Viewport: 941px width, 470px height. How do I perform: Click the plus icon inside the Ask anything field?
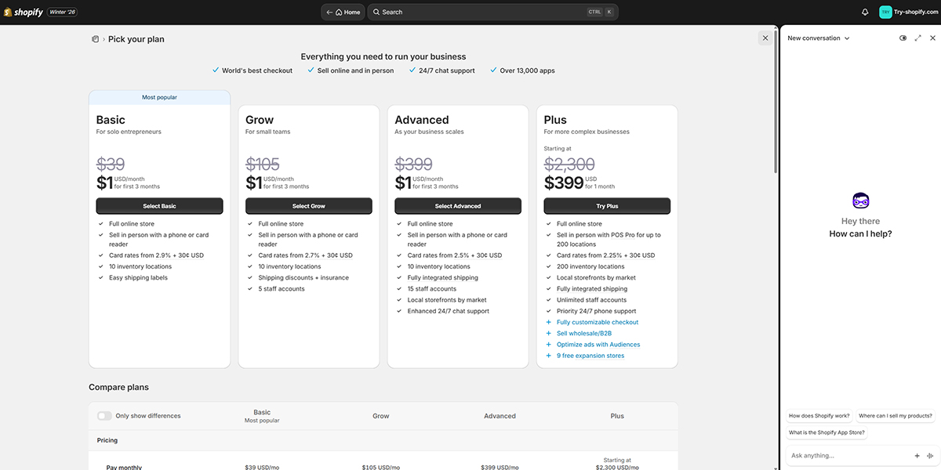[x=917, y=455]
